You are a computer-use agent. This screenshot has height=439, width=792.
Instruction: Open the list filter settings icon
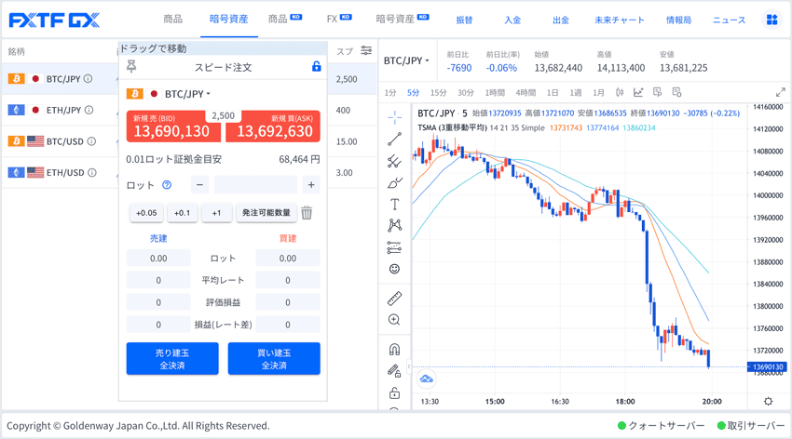366,50
